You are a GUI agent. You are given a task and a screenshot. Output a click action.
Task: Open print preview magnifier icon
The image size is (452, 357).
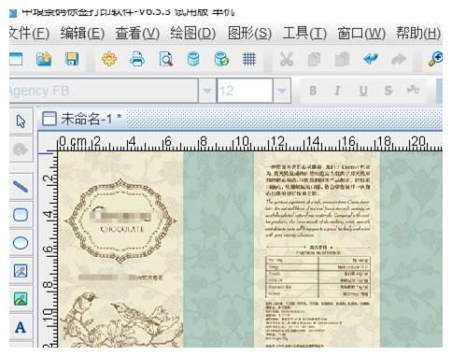[165, 59]
